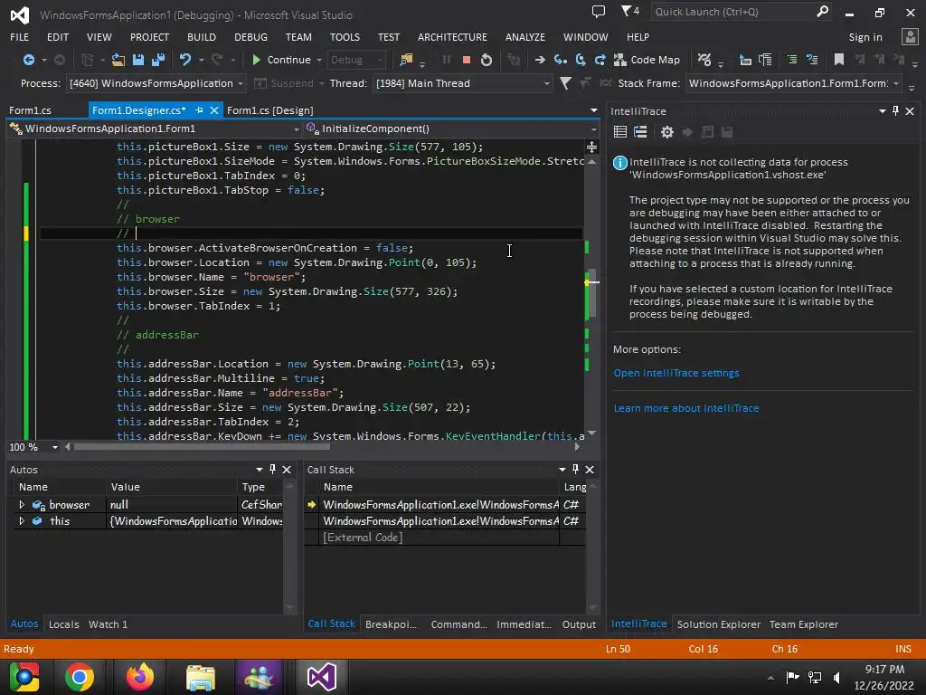Open the FILE menu
The height and width of the screenshot is (695, 926).
pos(20,36)
